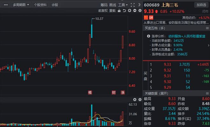This screenshot has width=210, height=127.
Task: Select the 画线 drawing tool
Action: tap(113, 5)
